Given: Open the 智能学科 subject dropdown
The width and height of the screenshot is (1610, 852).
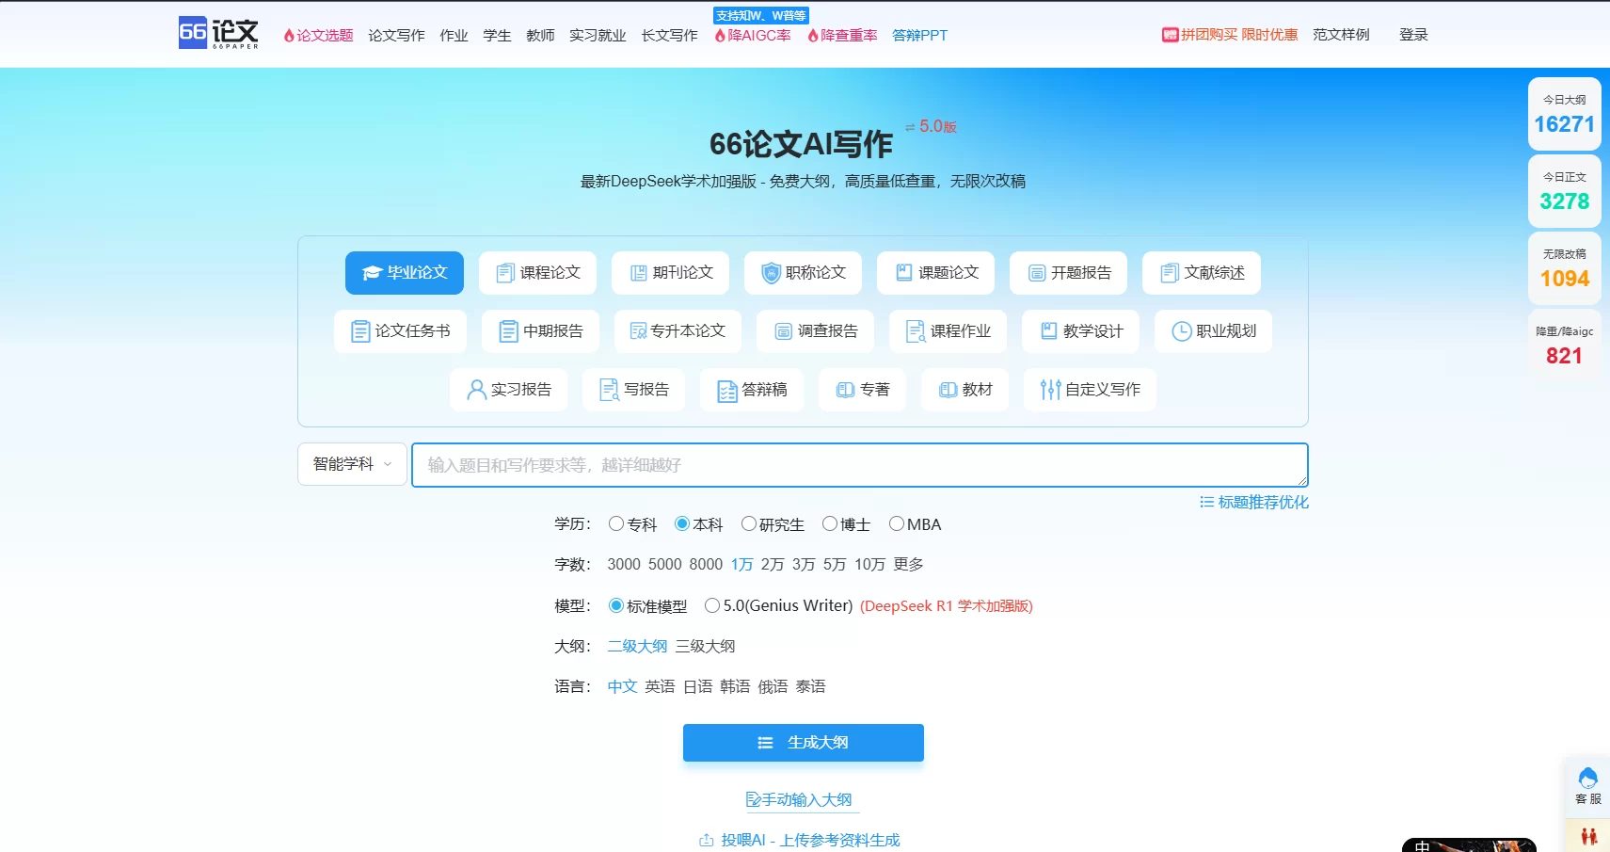Looking at the screenshot, I should [352, 464].
